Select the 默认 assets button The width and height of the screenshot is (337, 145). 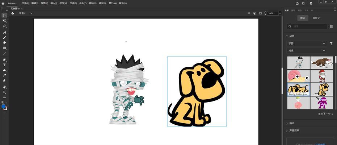(303, 18)
